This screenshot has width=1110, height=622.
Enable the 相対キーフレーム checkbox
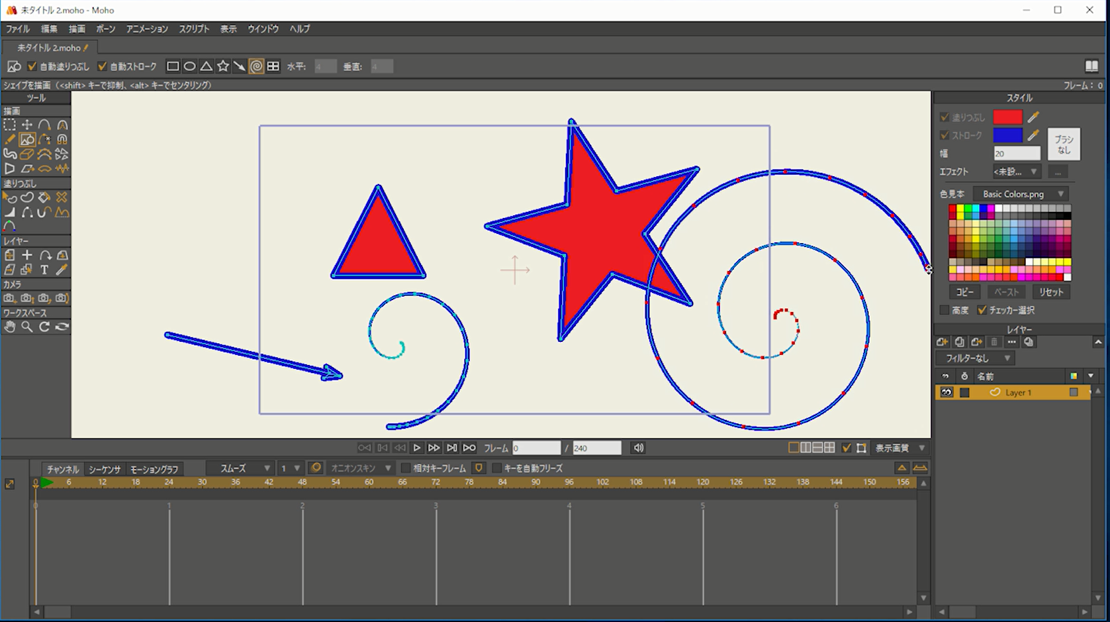[x=406, y=468]
